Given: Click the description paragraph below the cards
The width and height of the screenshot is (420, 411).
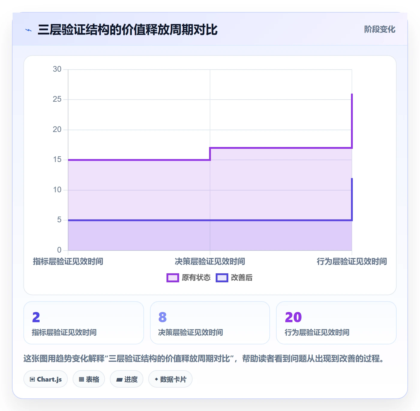Looking at the screenshot, I should point(205,358).
